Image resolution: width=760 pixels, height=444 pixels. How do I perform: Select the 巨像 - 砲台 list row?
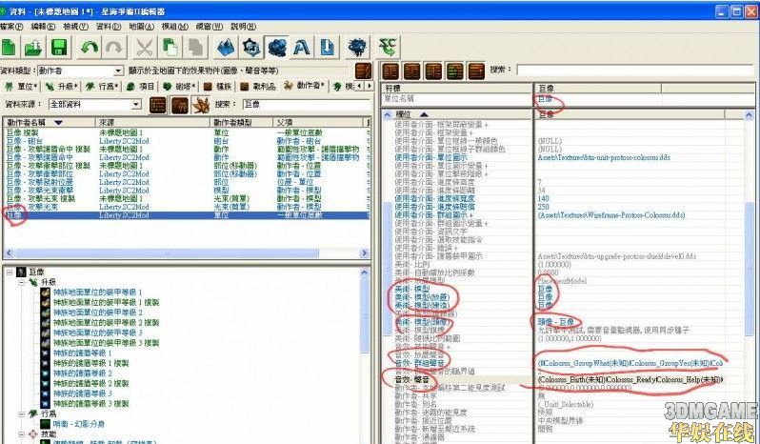(x=186, y=141)
